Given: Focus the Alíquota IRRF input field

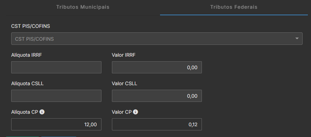Looking at the screenshot, I should click(x=56, y=67).
